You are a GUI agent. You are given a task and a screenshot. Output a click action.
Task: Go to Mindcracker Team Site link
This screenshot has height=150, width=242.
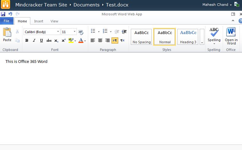[x=41, y=5]
